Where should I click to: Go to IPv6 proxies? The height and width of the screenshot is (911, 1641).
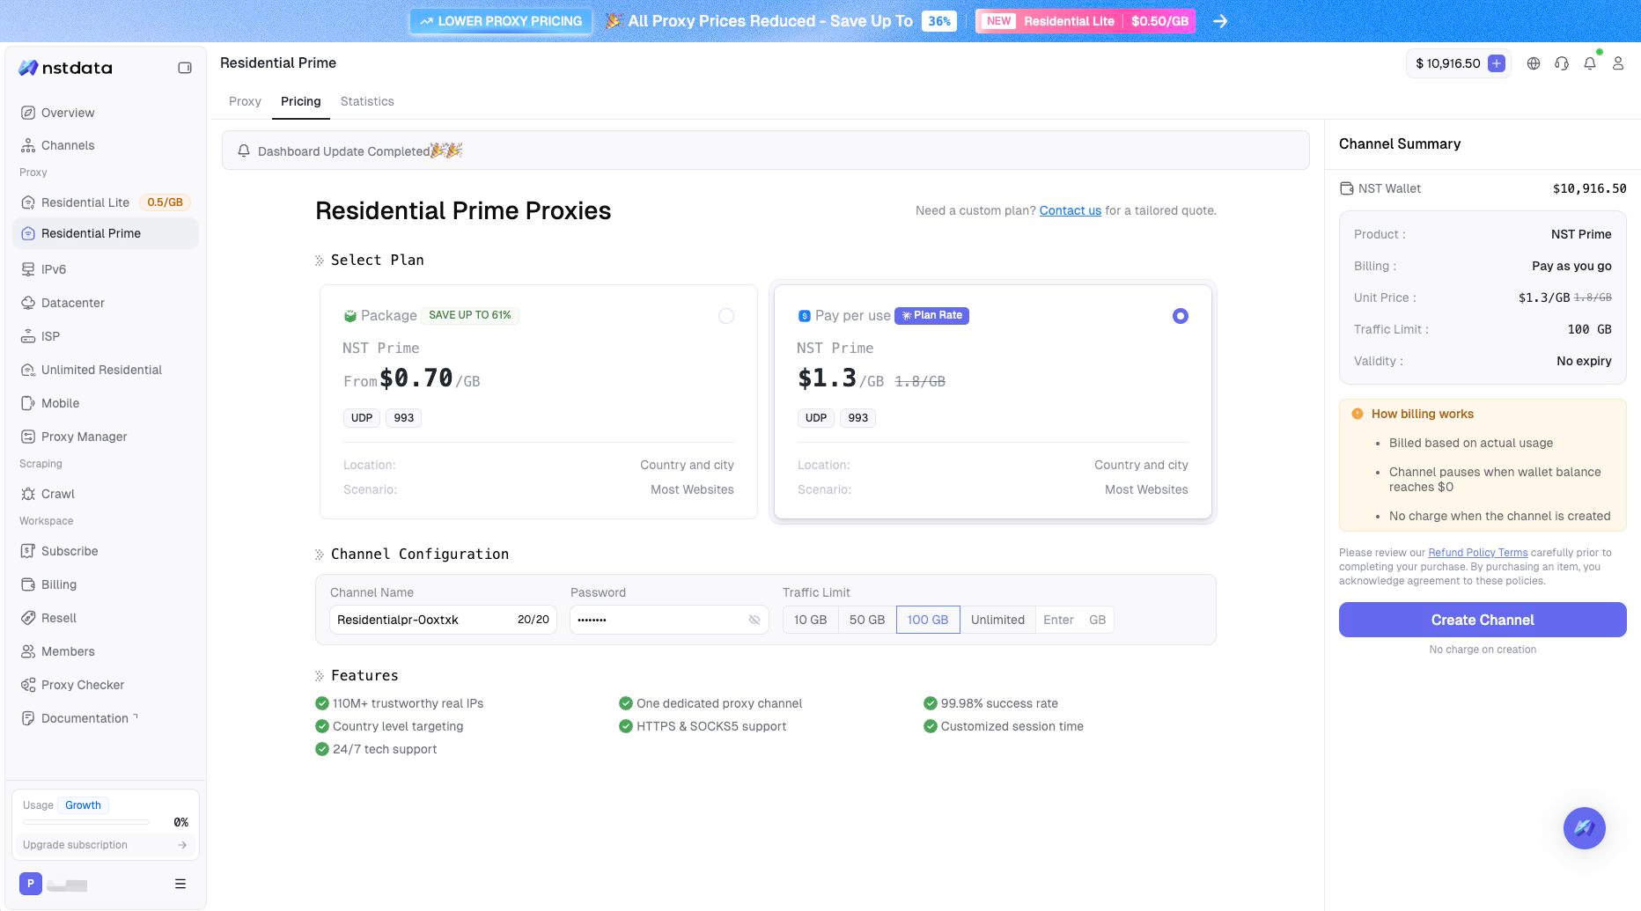tap(106, 269)
